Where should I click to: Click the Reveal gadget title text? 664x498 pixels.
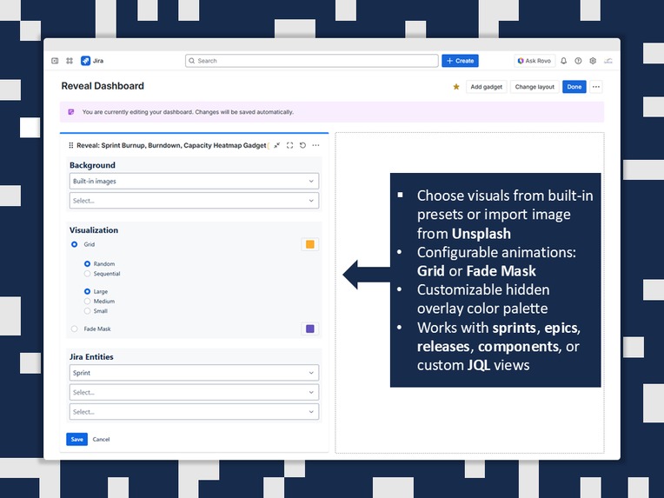coord(171,145)
